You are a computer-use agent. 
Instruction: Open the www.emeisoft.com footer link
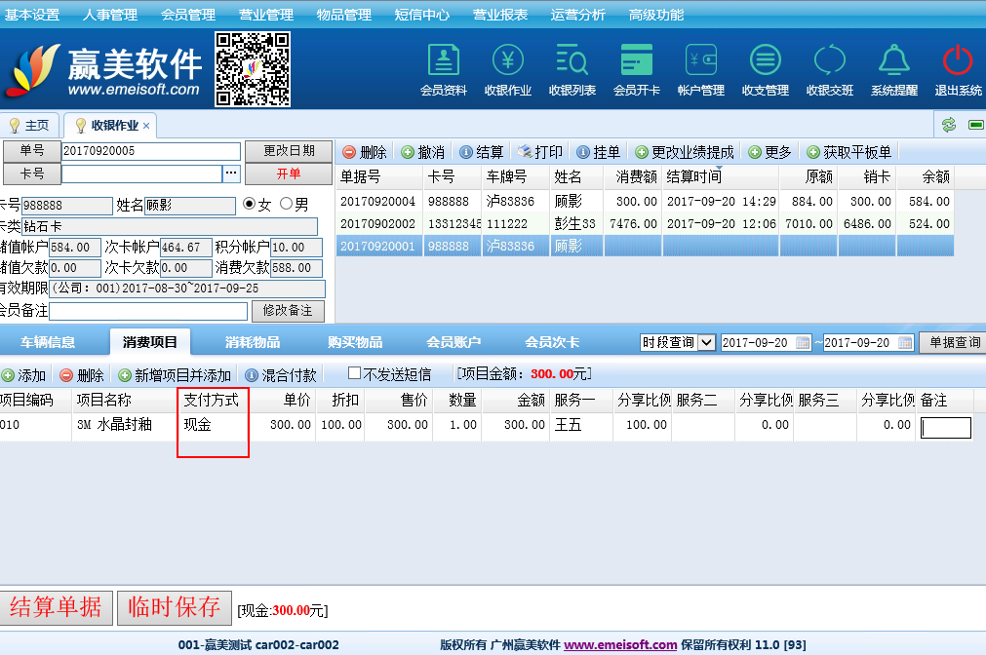pos(620,645)
